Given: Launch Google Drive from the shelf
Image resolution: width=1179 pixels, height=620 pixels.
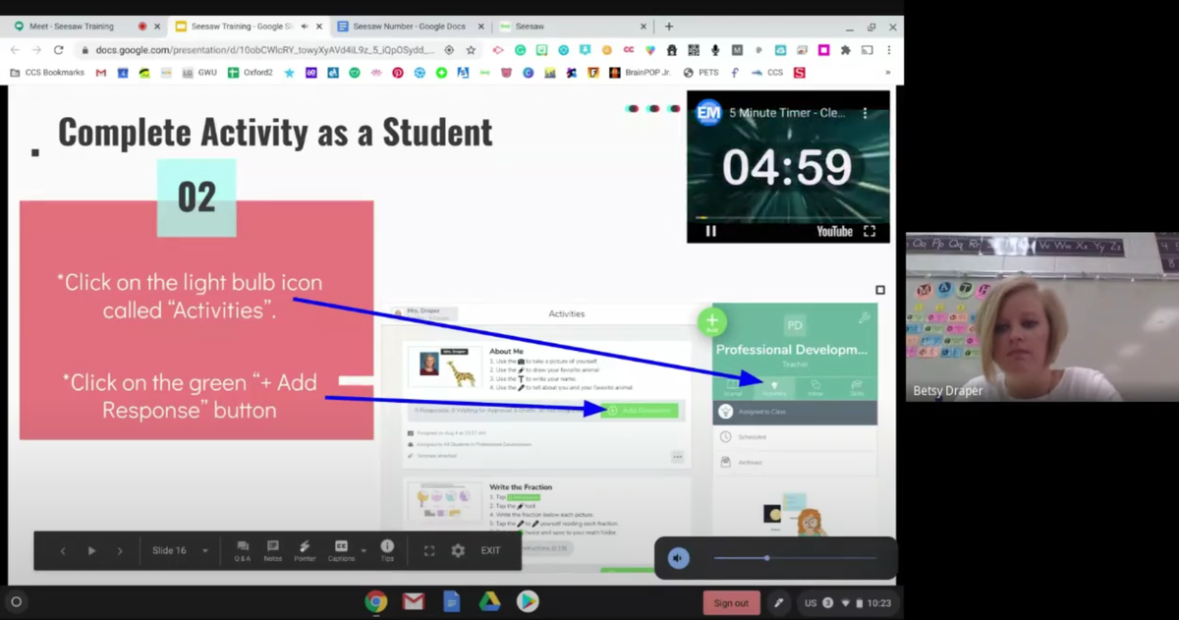Looking at the screenshot, I should click(489, 601).
